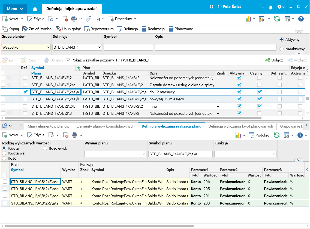Open the Repozytorium tool
310x229 pixels.
tap(99, 29)
